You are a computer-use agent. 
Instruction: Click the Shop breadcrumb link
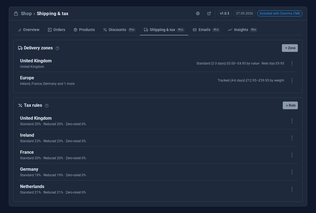[26, 13]
